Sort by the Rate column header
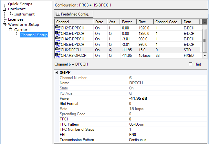This screenshot has width=209, height=144. (x=145, y=22)
